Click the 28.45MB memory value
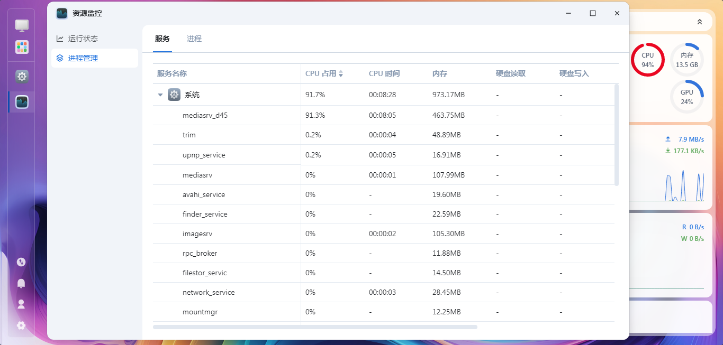 (446, 292)
